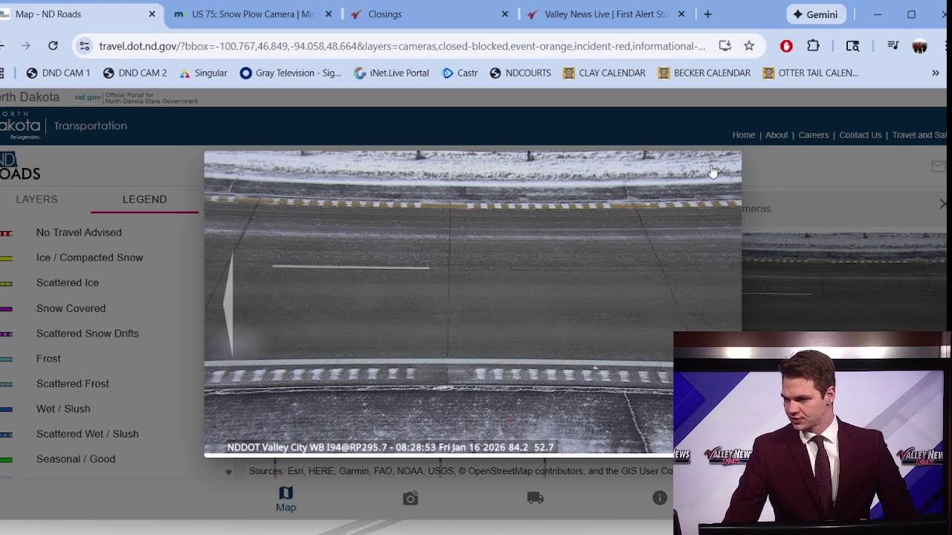Go forward with the browser arrow

pos(26,46)
